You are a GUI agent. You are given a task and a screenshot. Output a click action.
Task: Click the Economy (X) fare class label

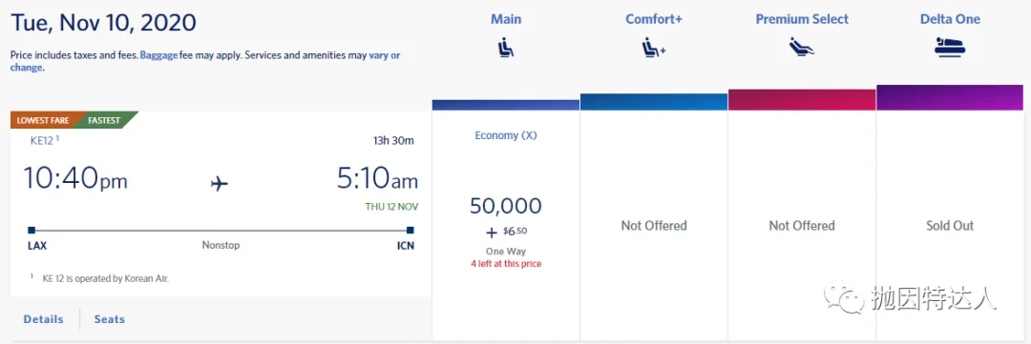pyautogui.click(x=506, y=135)
